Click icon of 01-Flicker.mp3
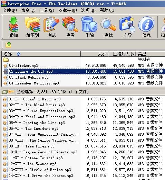The height and width of the screenshot is (180, 165). pos(5,66)
